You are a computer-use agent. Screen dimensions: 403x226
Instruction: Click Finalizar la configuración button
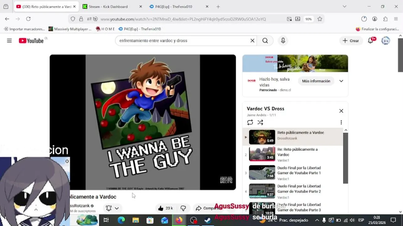click(x=377, y=29)
